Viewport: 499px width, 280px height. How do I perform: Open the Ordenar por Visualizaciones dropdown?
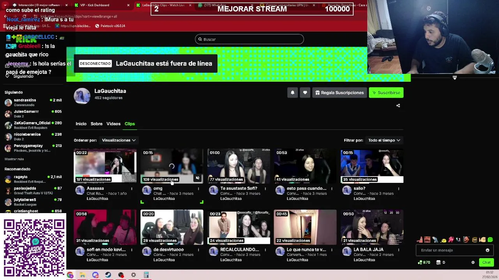pyautogui.click(x=119, y=140)
